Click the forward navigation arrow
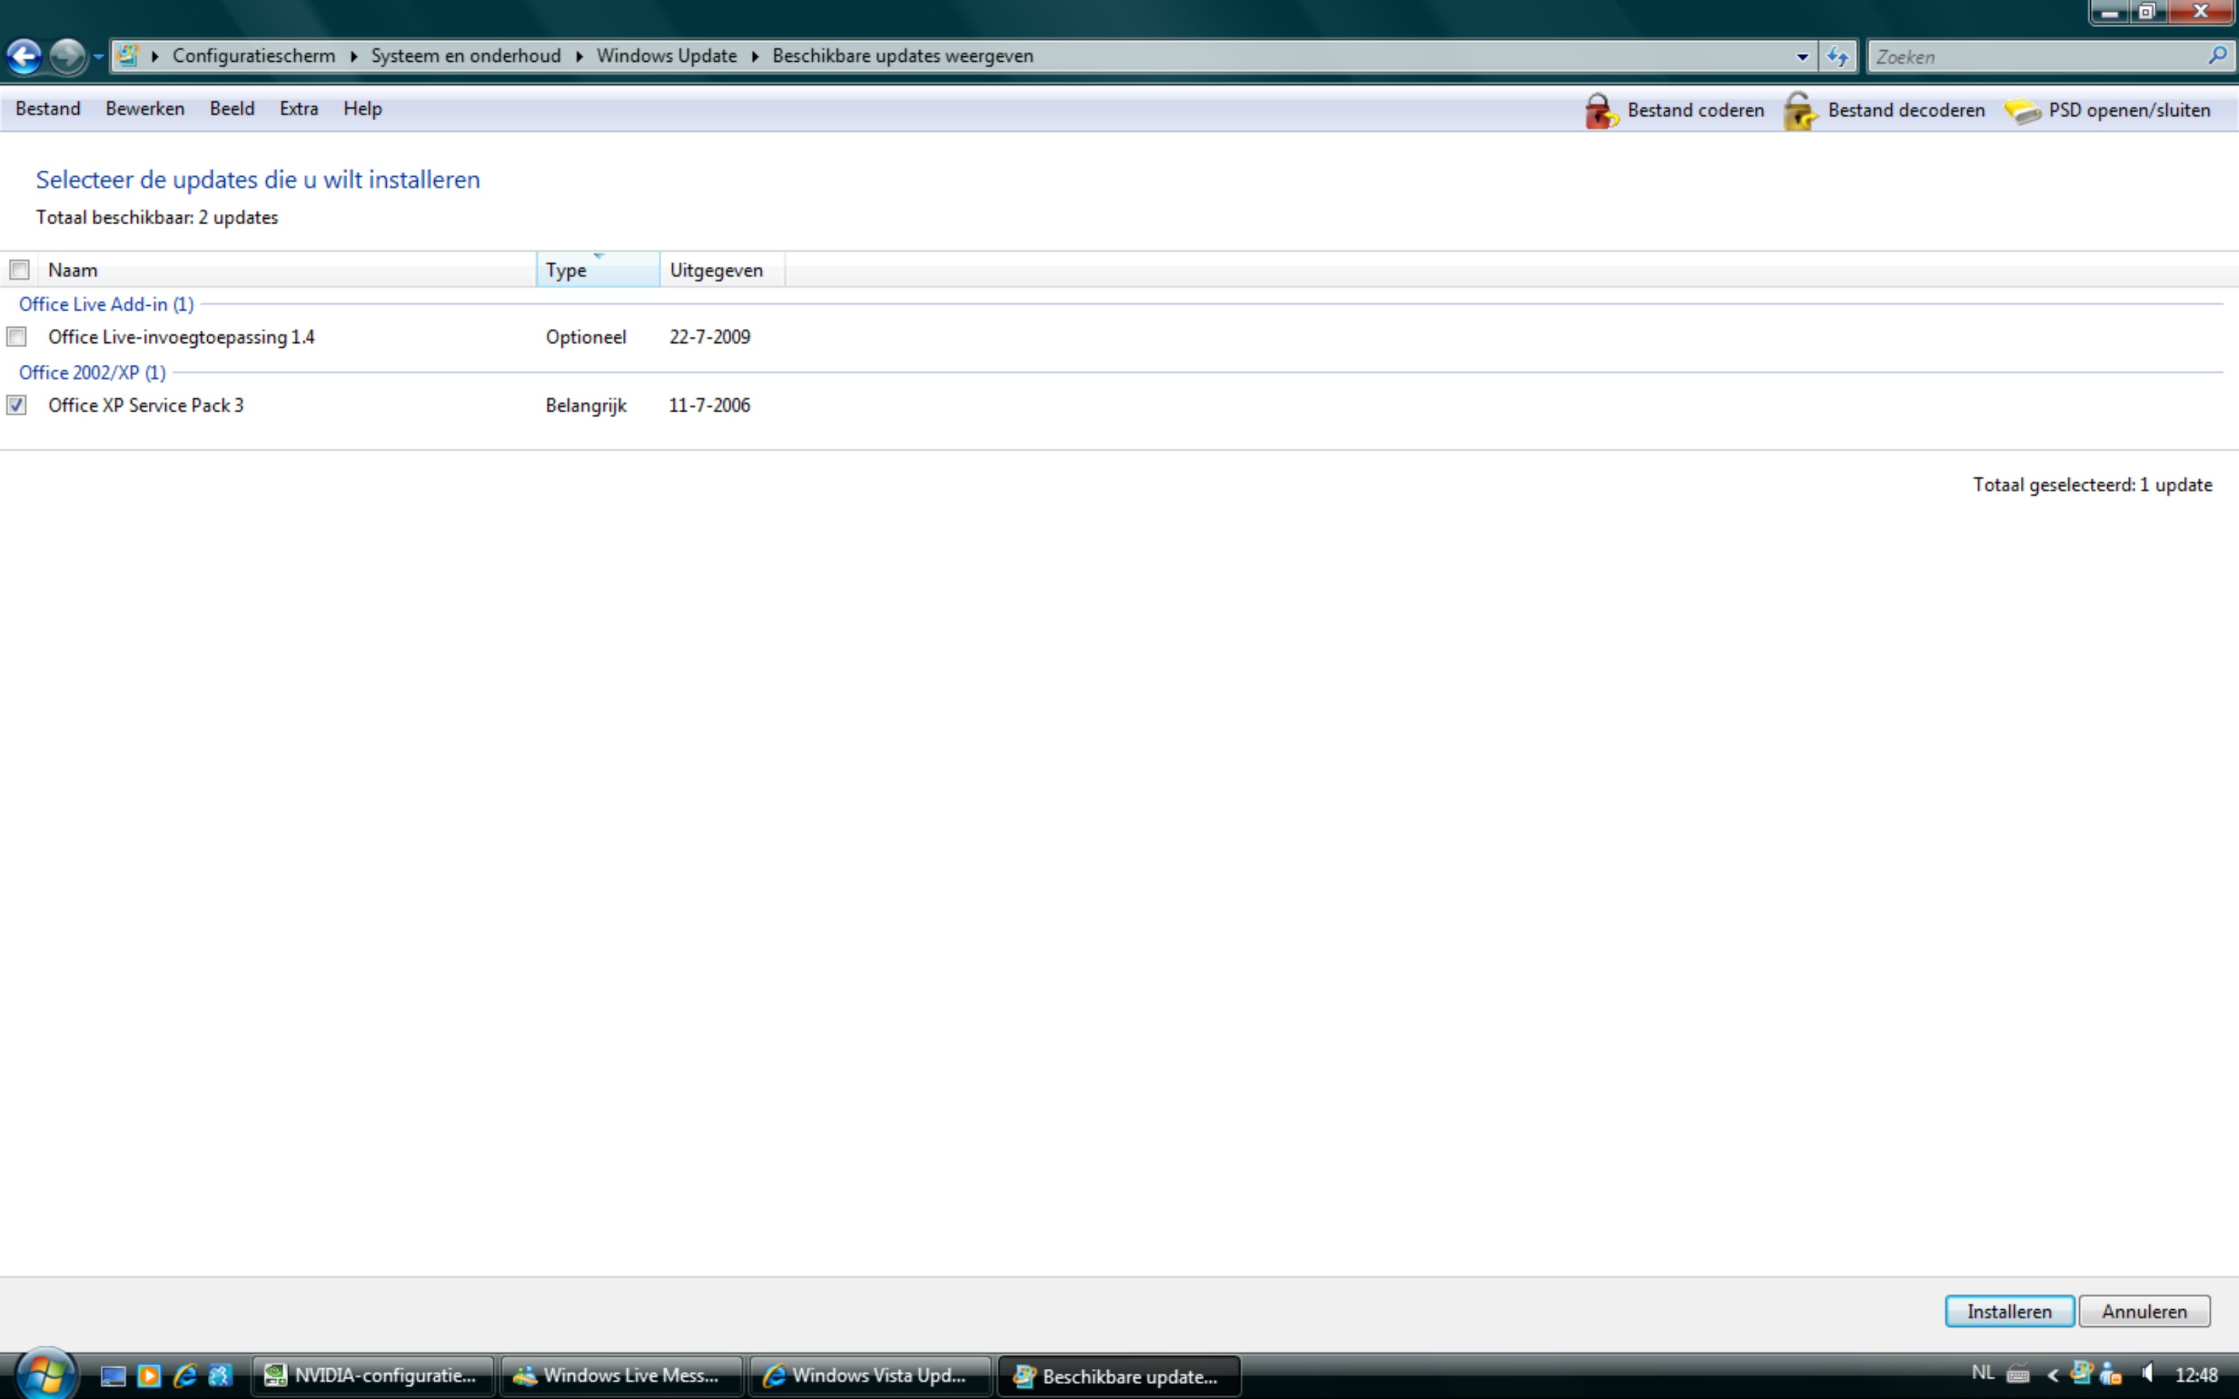 point(67,56)
